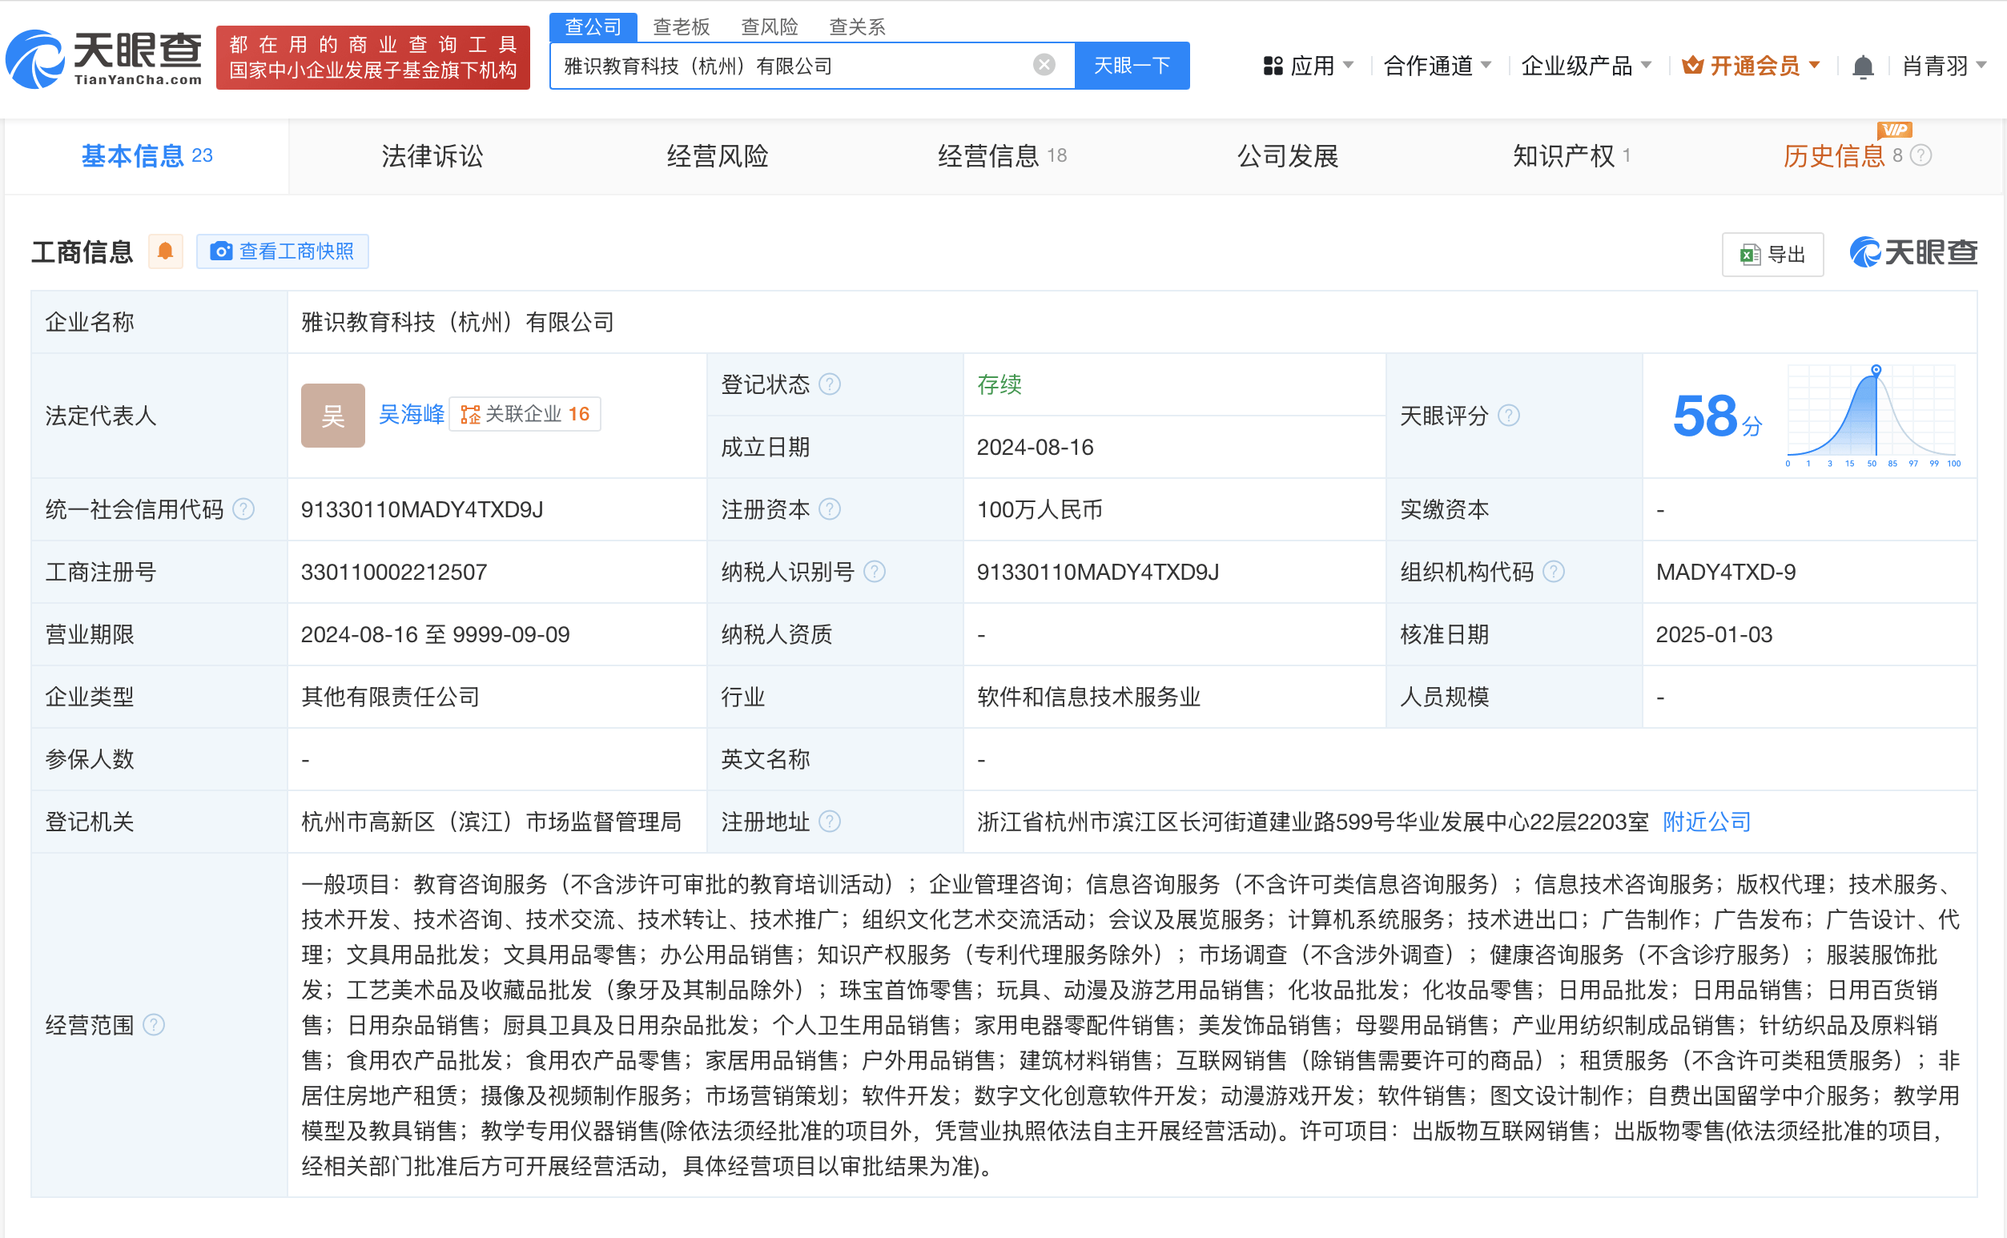Click organization code MADY4TXD-9
This screenshot has width=2007, height=1238.
[x=1725, y=572]
